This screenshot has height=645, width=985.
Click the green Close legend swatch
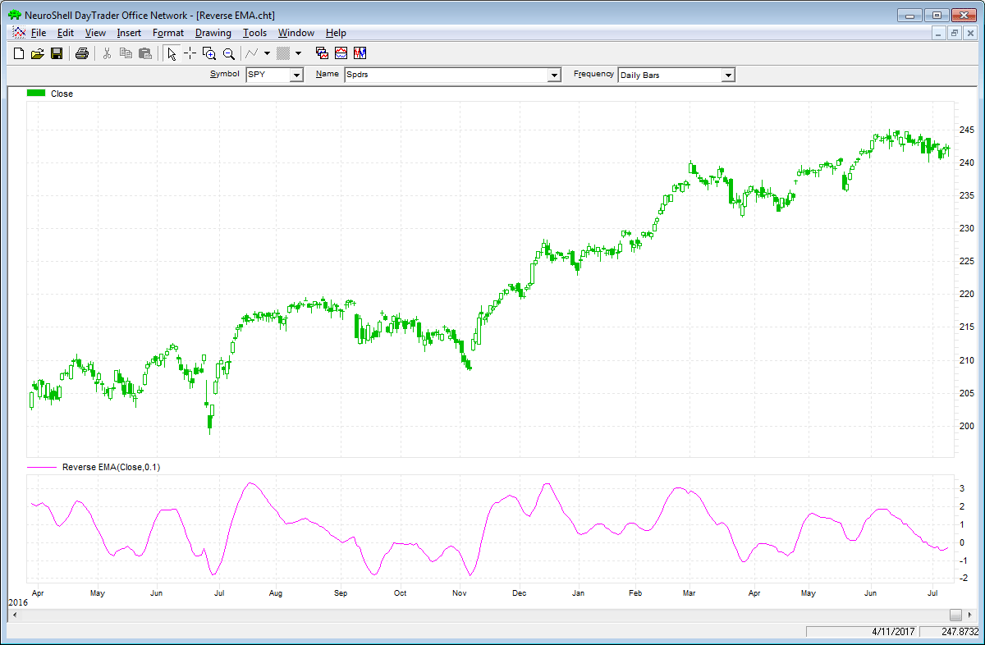coord(36,94)
